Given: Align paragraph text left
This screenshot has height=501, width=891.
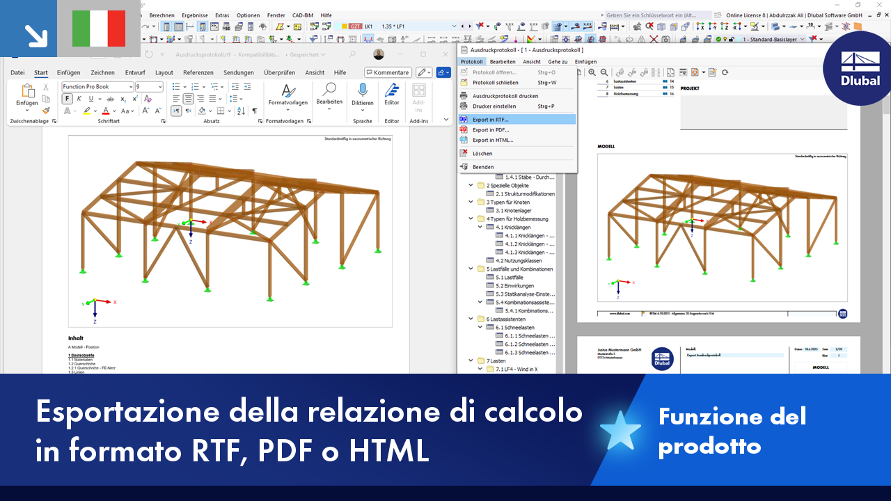Looking at the screenshot, I should pos(176,99).
